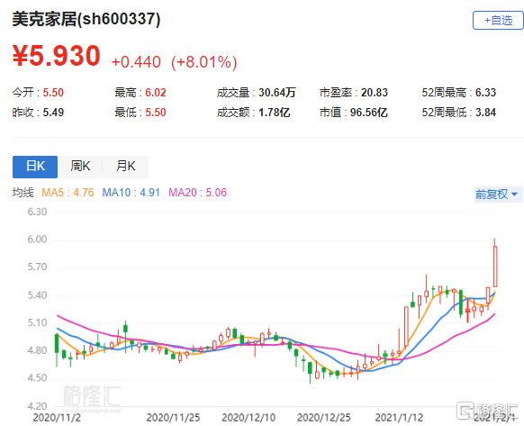This screenshot has width=524, height=426.
Task: Click the 2020/11/25 date axis label
Action: [173, 418]
